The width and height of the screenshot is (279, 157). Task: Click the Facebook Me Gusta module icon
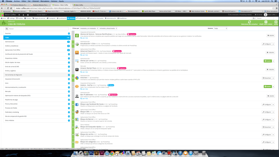pos(77,104)
